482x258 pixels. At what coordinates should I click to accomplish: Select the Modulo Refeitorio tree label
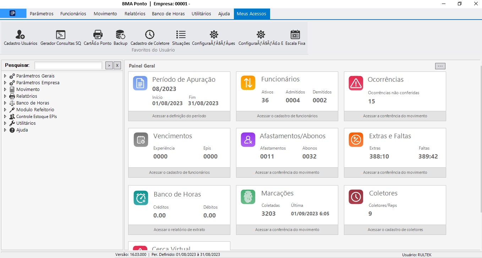click(x=35, y=110)
